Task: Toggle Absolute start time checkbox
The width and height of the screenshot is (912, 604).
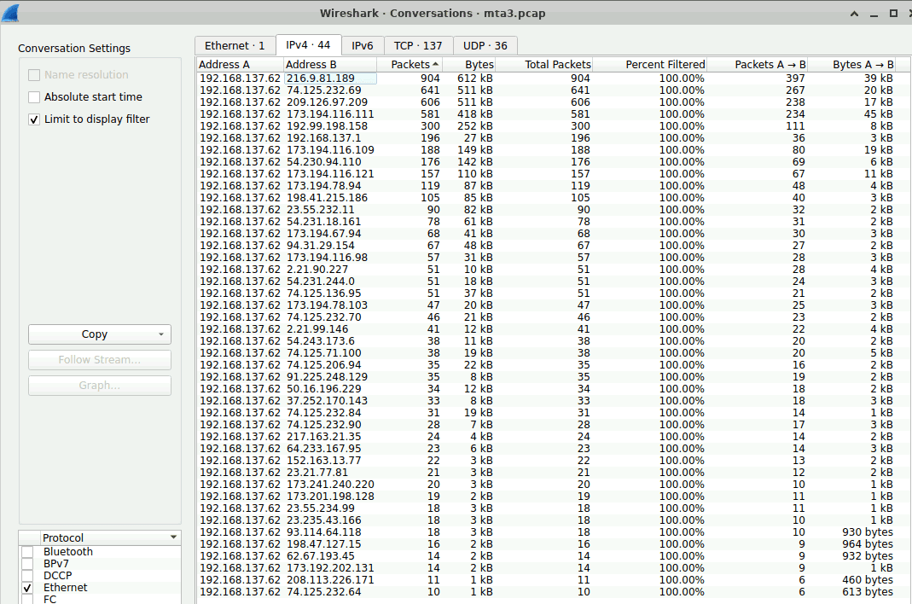Action: [34, 97]
